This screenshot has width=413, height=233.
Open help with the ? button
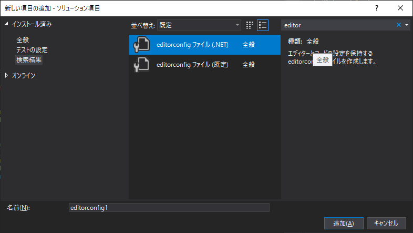[377, 8]
